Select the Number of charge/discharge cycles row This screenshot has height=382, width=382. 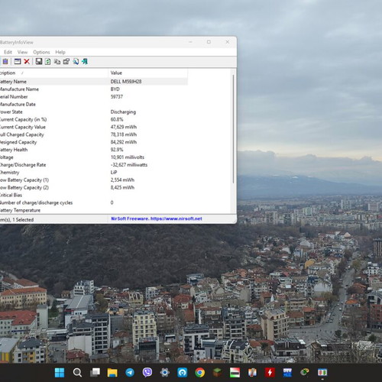point(94,202)
